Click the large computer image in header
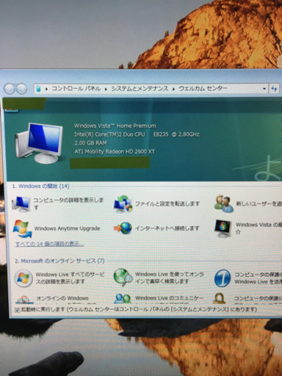This screenshot has width=282, height=376. [x=39, y=143]
